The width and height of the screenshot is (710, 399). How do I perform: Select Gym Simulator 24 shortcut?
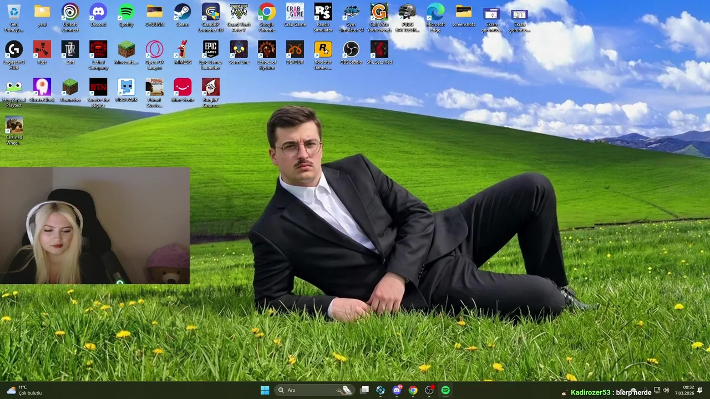351,17
